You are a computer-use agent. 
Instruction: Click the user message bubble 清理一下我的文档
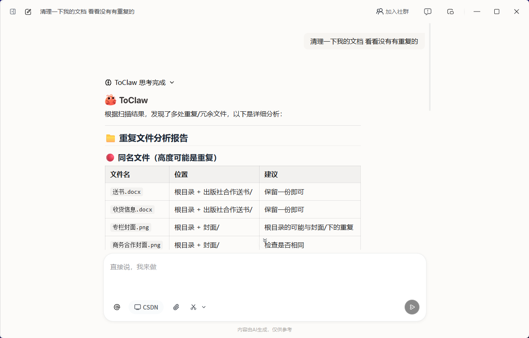[364, 41]
